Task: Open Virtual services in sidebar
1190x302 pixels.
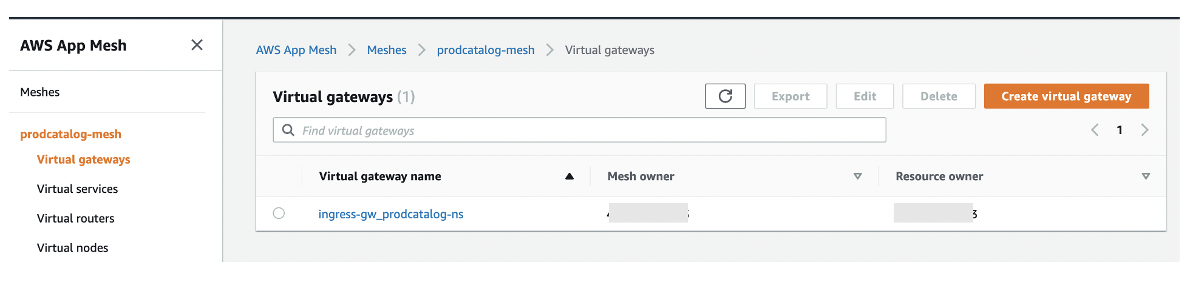Action: (77, 189)
